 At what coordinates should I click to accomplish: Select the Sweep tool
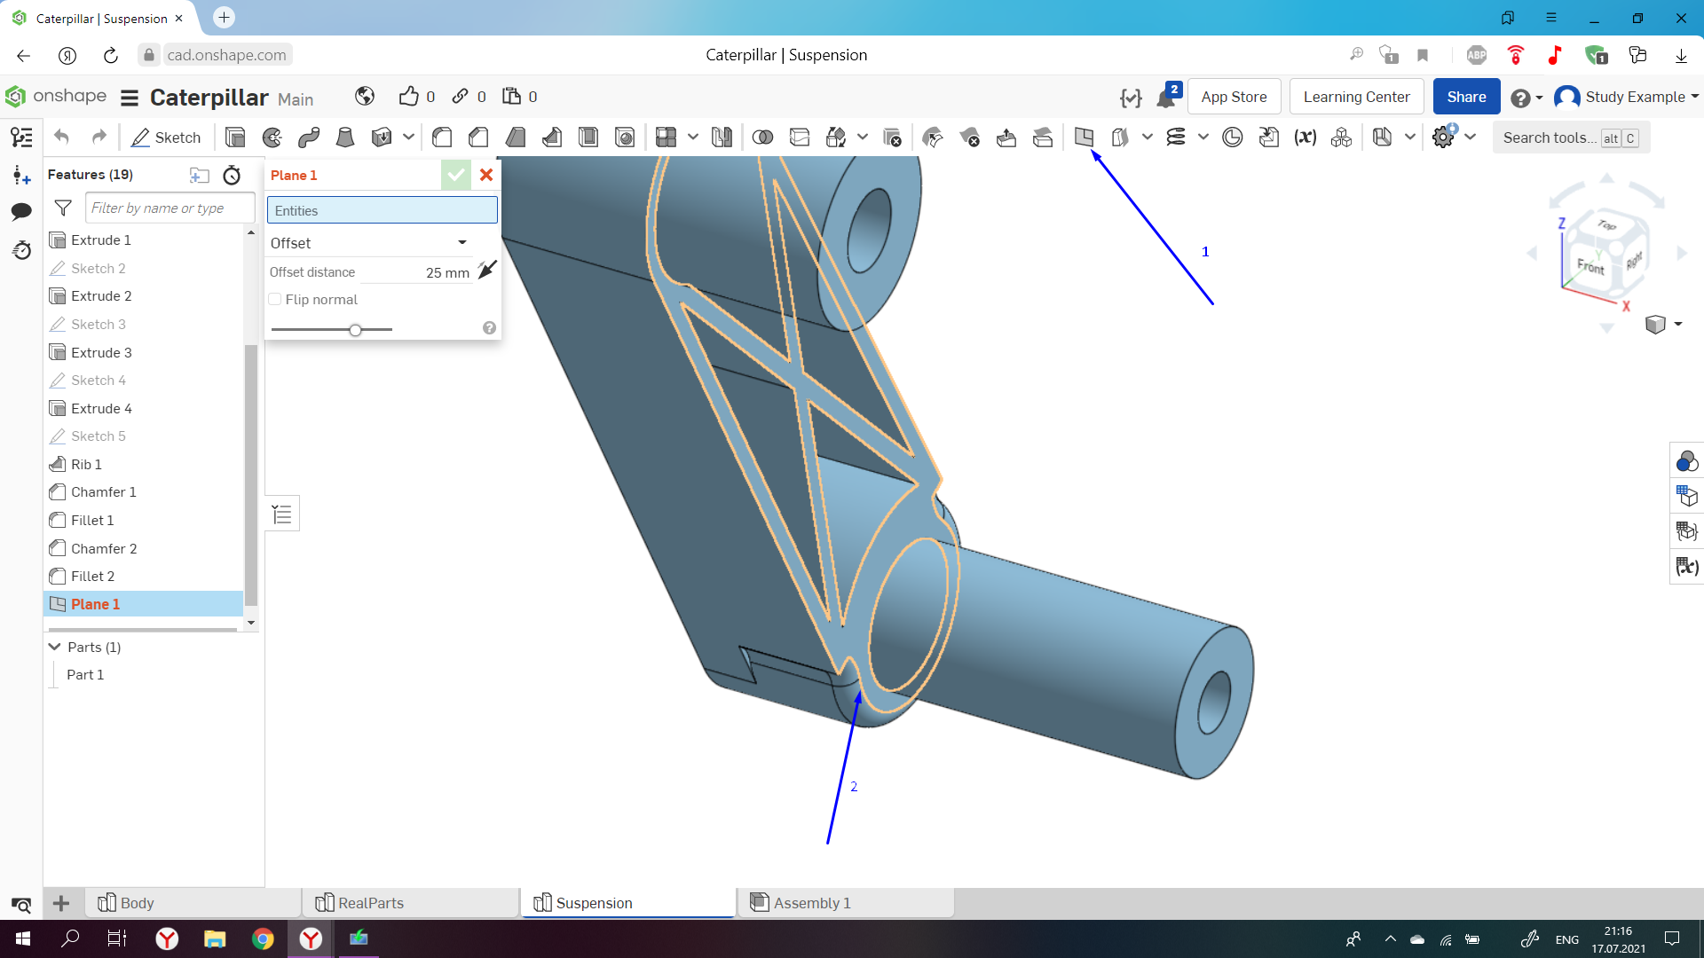(309, 137)
